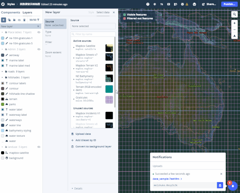The height and width of the screenshot is (193, 240).
Task: Open the help question mark icon
Action: [148, 4]
